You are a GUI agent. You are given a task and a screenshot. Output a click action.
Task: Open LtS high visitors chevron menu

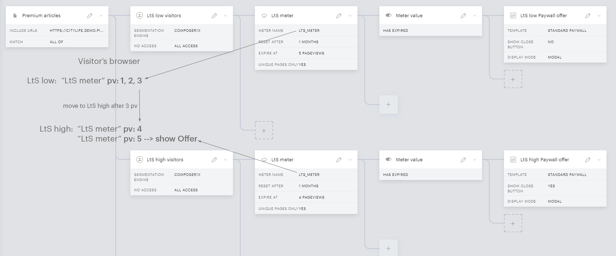(226, 160)
